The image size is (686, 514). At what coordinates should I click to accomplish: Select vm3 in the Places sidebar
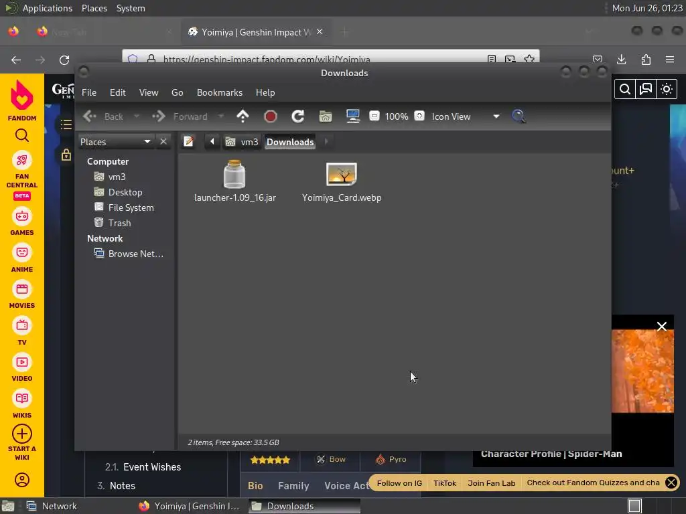coord(110,177)
